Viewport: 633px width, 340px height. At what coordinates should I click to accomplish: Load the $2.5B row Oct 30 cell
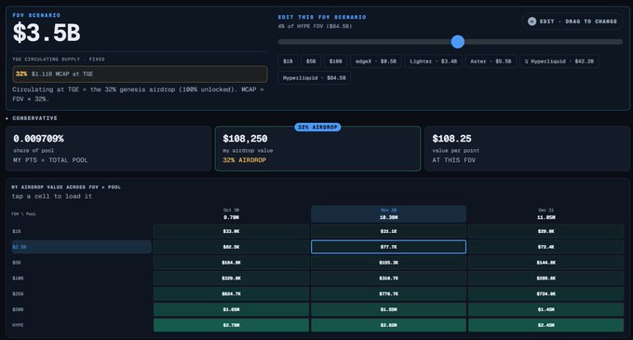coord(231,247)
